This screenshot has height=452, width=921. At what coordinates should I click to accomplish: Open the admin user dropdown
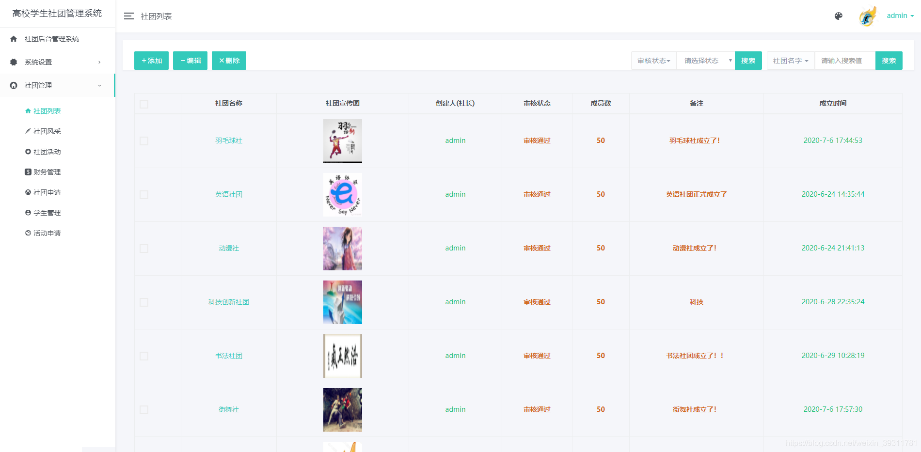(x=900, y=16)
